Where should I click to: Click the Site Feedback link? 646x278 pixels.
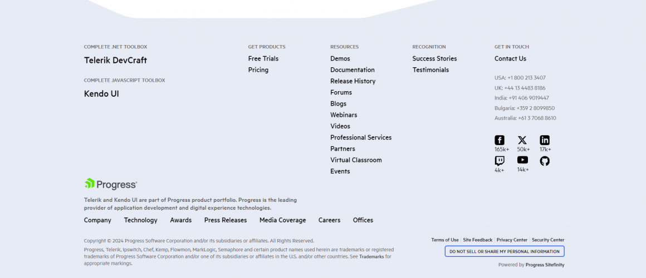pyautogui.click(x=477, y=240)
